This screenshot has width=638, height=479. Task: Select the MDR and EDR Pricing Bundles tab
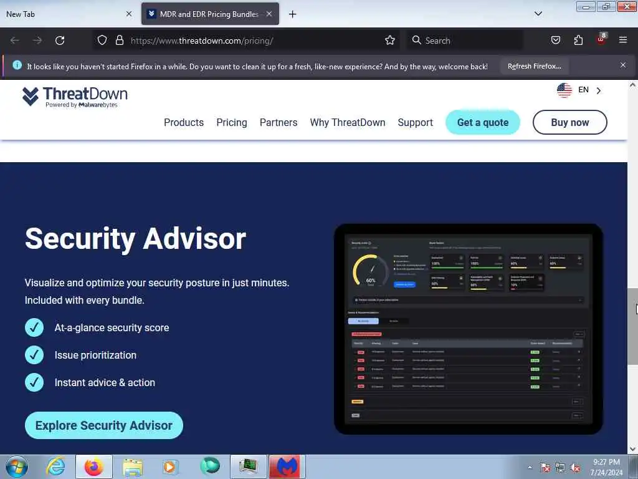tap(210, 14)
